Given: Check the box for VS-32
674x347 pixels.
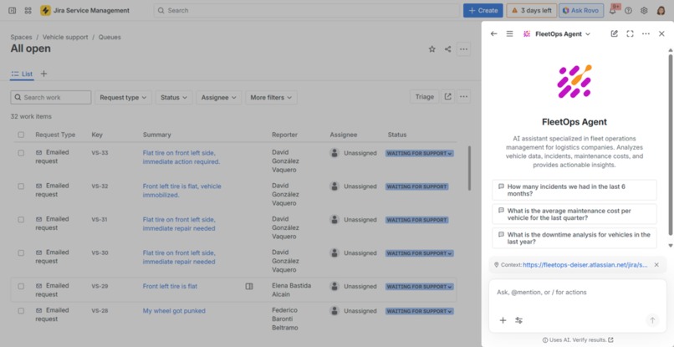Looking at the screenshot, I should click(21, 186).
